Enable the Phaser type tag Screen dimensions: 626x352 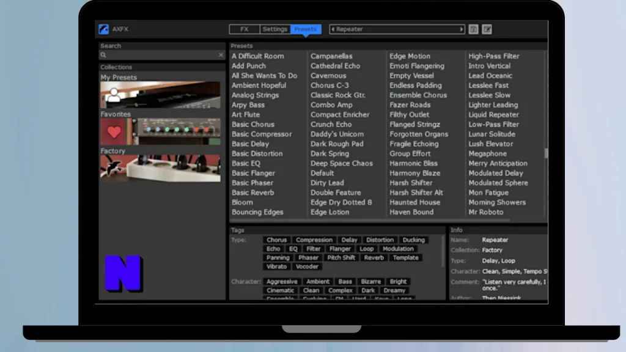(308, 257)
